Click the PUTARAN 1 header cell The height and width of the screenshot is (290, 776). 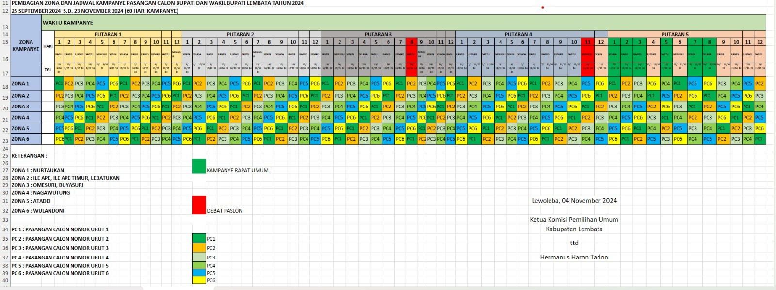[108, 34]
